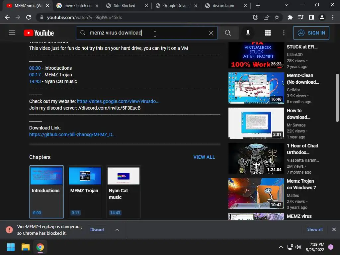This screenshot has height=255, width=340.
Task: Jump to the 00:17 MEMZ Trojan description timestamp
Action: point(35,75)
